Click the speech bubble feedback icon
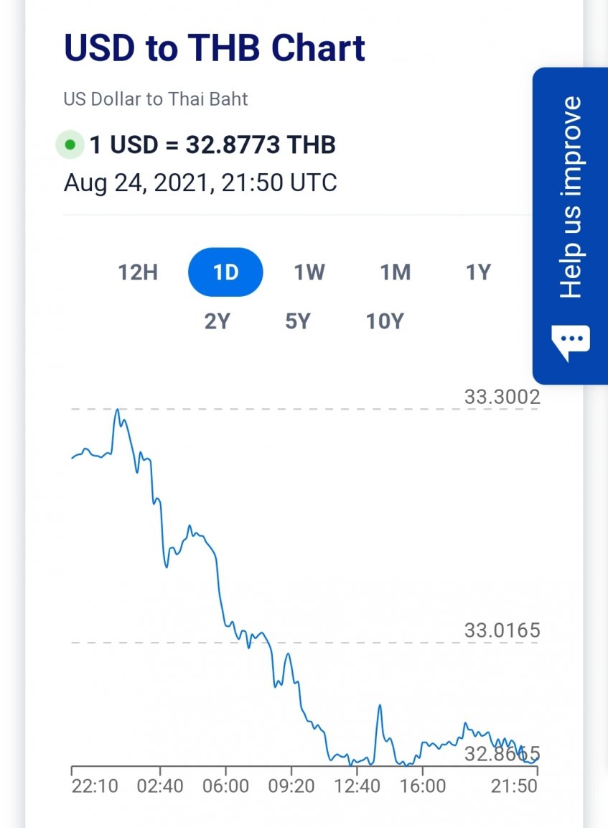The width and height of the screenshot is (608, 828). (571, 343)
